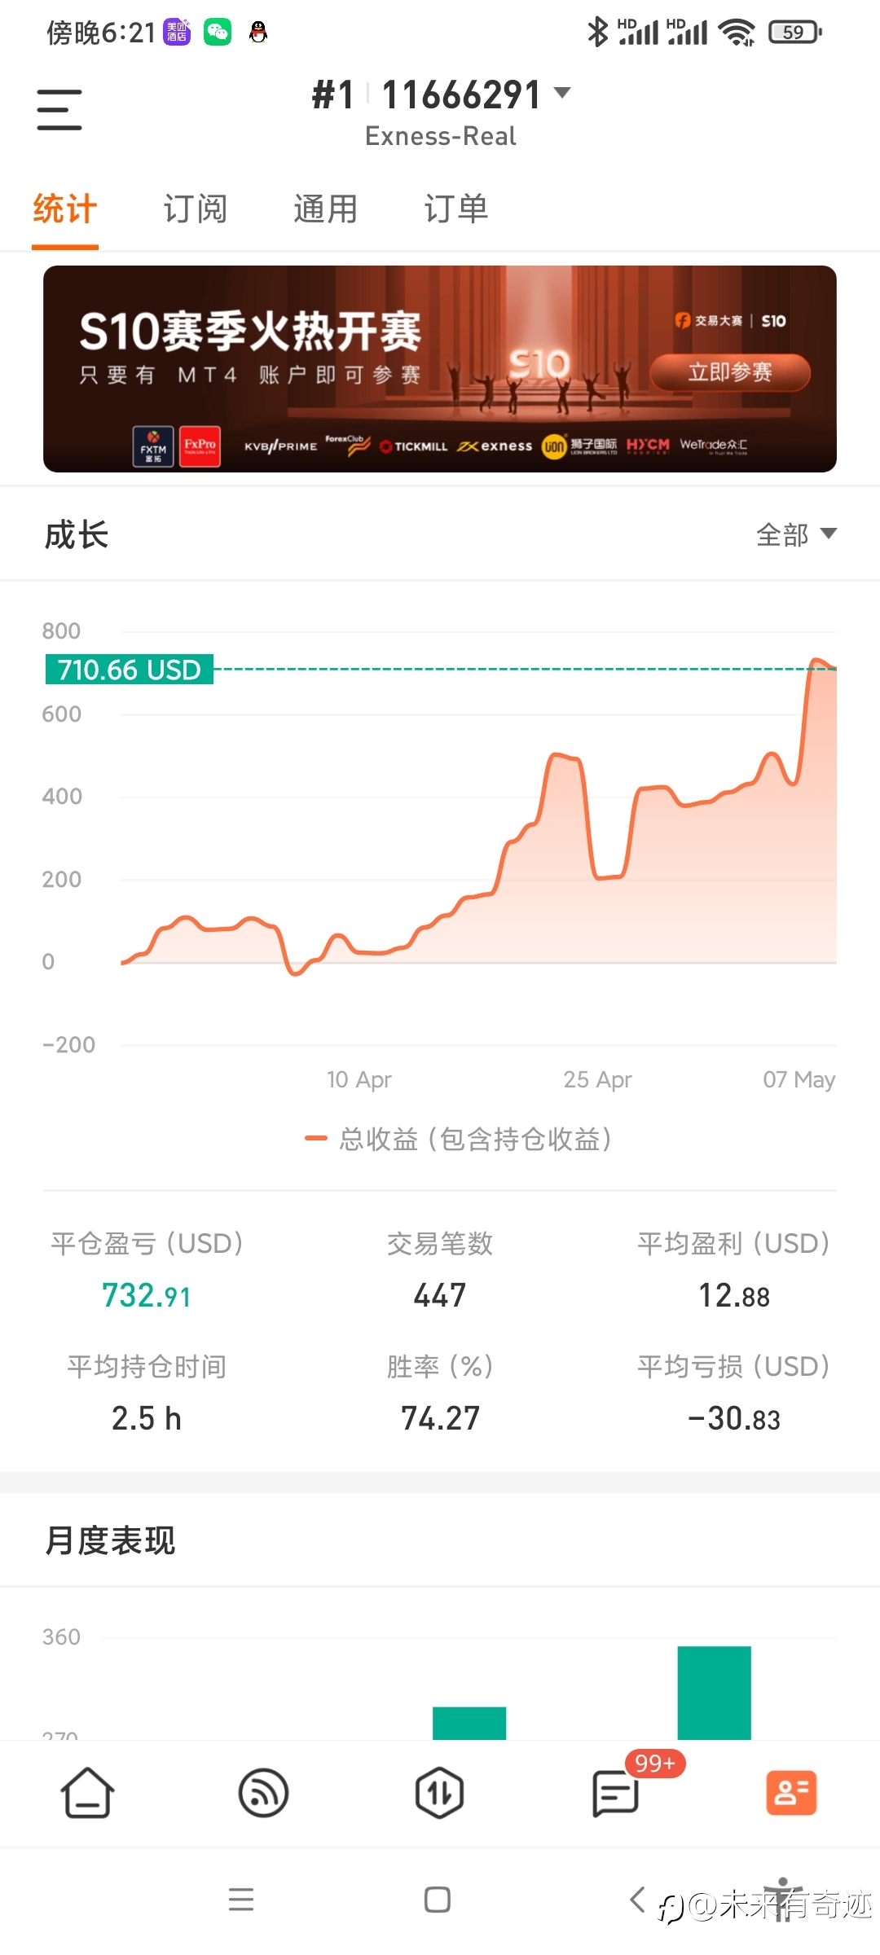Click the tallest green monthly performance bar

715,1693
